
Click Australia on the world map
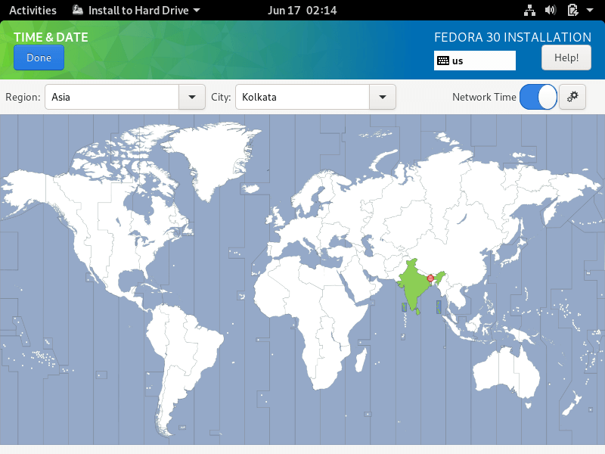(x=507, y=372)
